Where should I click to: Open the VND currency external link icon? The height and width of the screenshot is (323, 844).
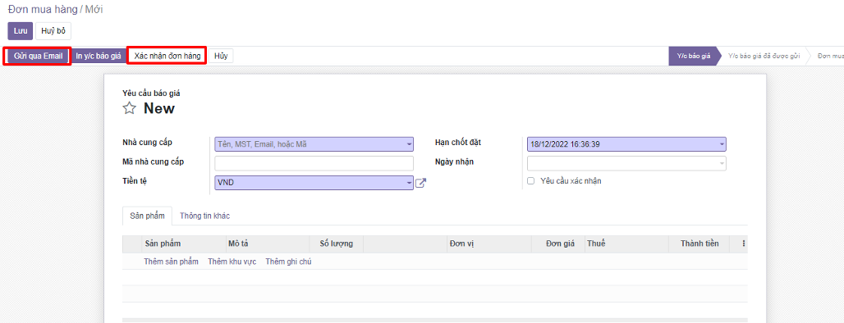pos(421,183)
